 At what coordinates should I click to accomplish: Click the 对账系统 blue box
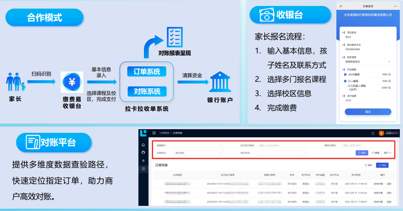point(147,91)
